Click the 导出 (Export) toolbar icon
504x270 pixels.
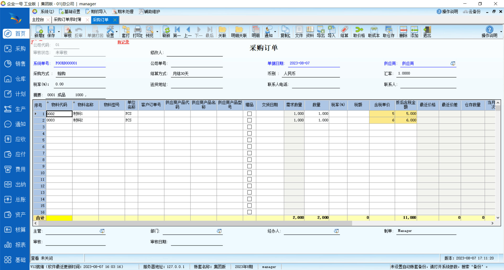pyautogui.click(x=321, y=32)
